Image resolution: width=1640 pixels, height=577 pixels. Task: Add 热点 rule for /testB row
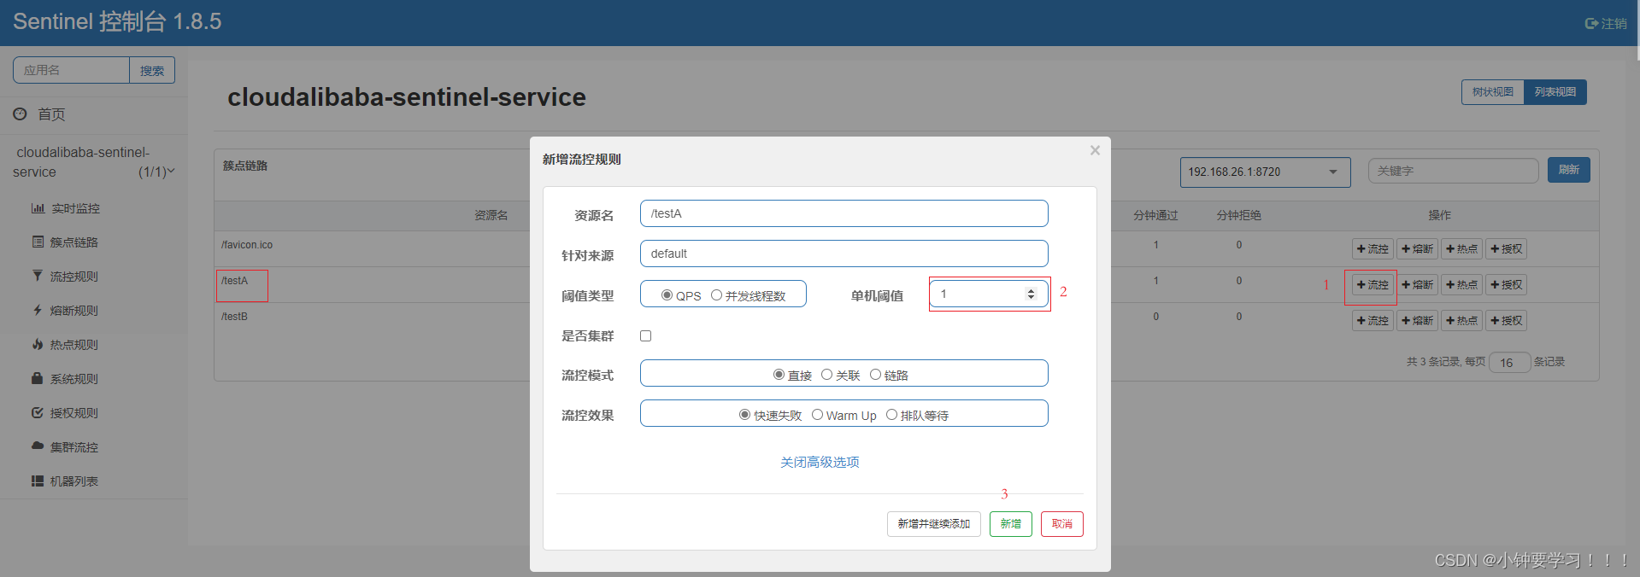coord(1462,321)
